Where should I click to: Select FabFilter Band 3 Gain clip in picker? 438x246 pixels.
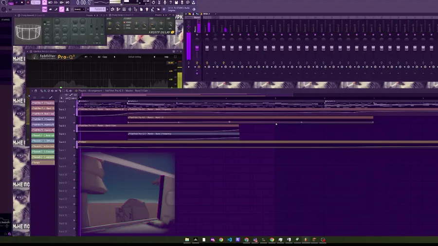pos(43,113)
